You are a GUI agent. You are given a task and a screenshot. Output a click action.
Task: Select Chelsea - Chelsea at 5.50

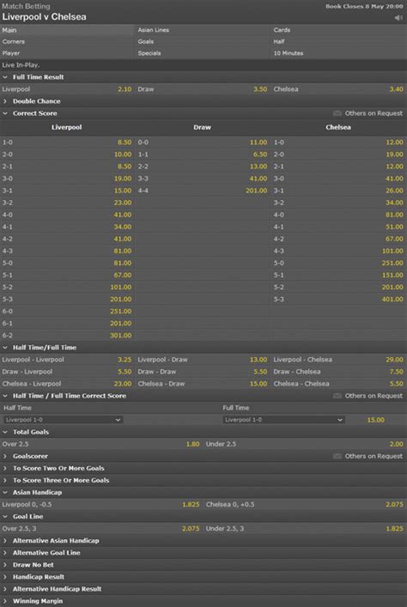pyautogui.click(x=339, y=384)
